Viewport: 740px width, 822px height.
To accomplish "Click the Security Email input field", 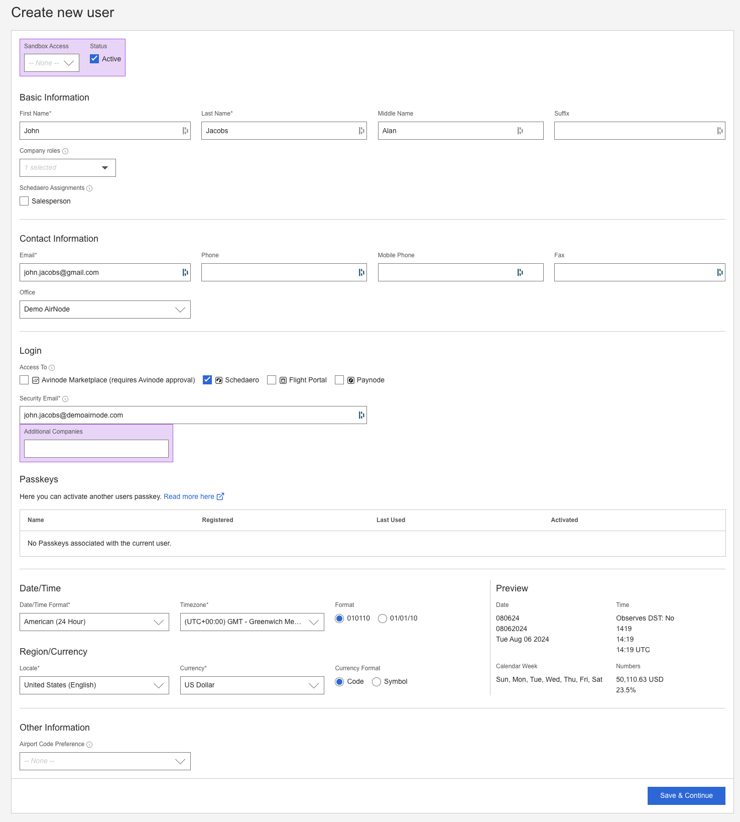I will pos(193,415).
